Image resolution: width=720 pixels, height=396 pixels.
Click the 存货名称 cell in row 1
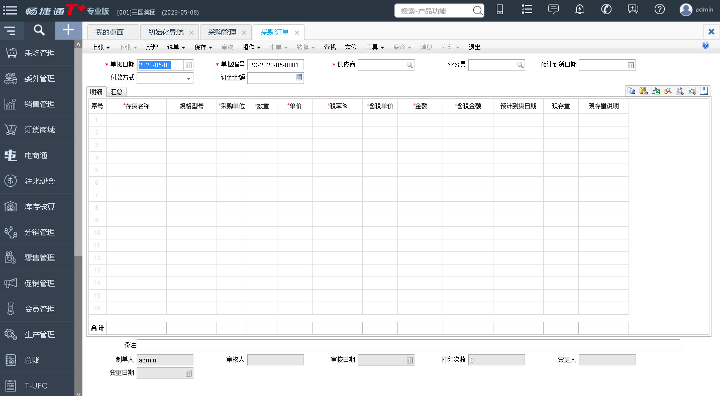136,120
